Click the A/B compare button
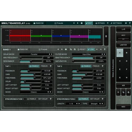The height and width of the screenshot is (132, 132). coord(123,85)
